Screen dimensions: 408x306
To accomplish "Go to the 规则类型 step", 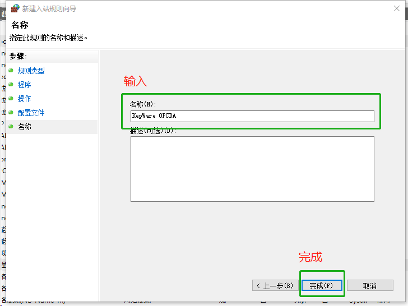I will pos(31,71).
